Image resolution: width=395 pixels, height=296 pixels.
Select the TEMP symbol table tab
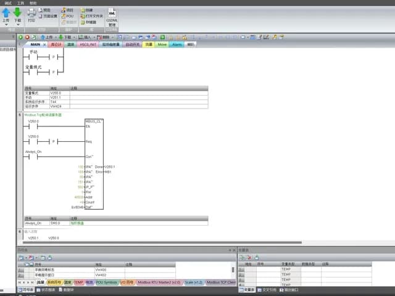[78, 282]
